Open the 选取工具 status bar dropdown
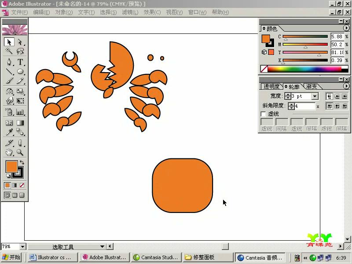Image resolution: width=352 pixels, height=264 pixels. [102, 246]
